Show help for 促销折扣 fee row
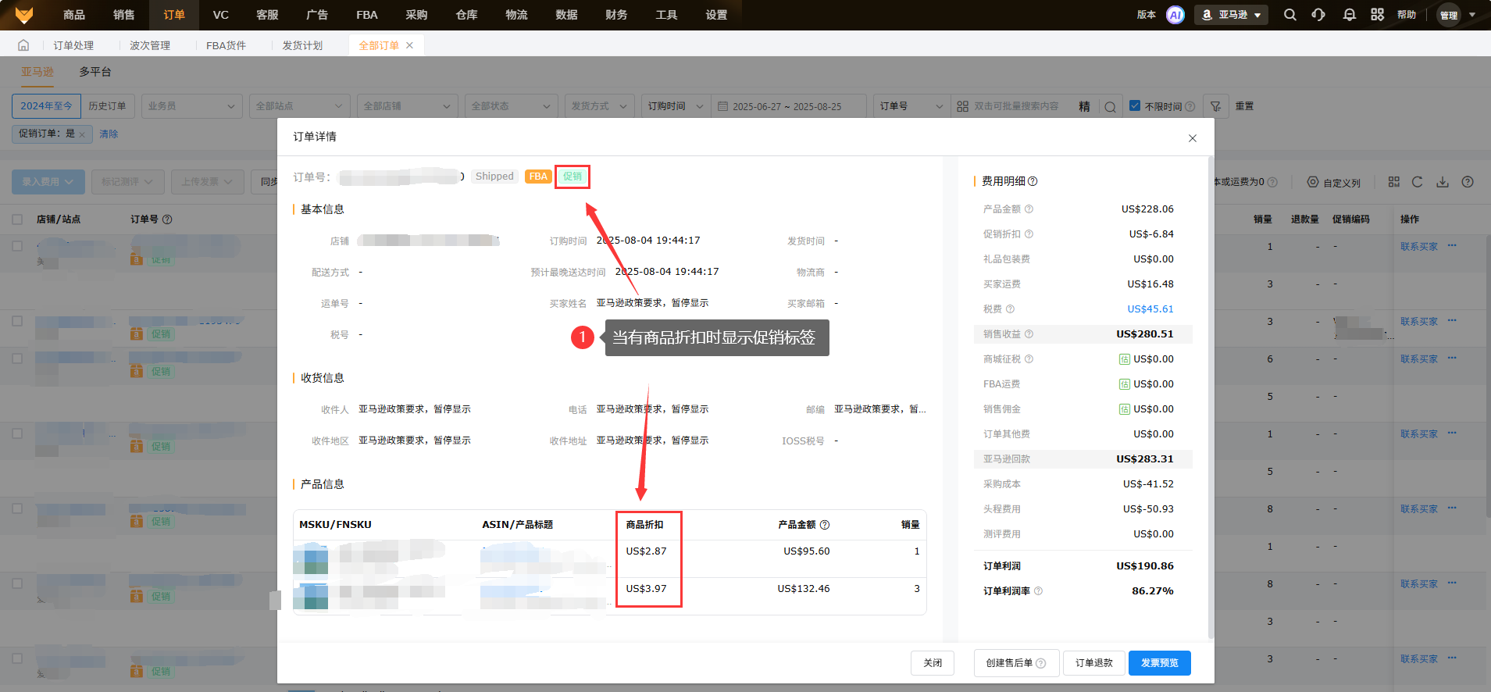The height and width of the screenshot is (692, 1491). pyautogui.click(x=1029, y=234)
